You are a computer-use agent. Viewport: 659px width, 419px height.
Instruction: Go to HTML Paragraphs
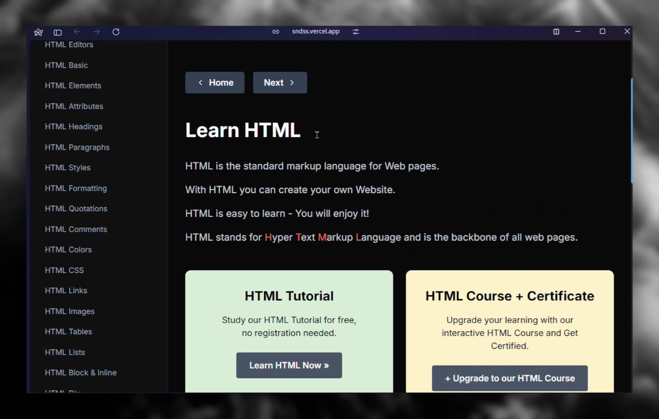[x=77, y=147]
